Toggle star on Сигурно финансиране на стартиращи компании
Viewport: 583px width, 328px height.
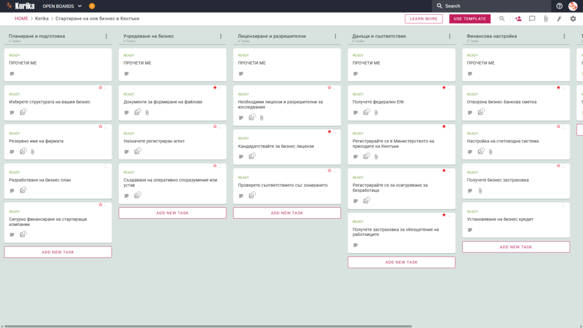100,204
